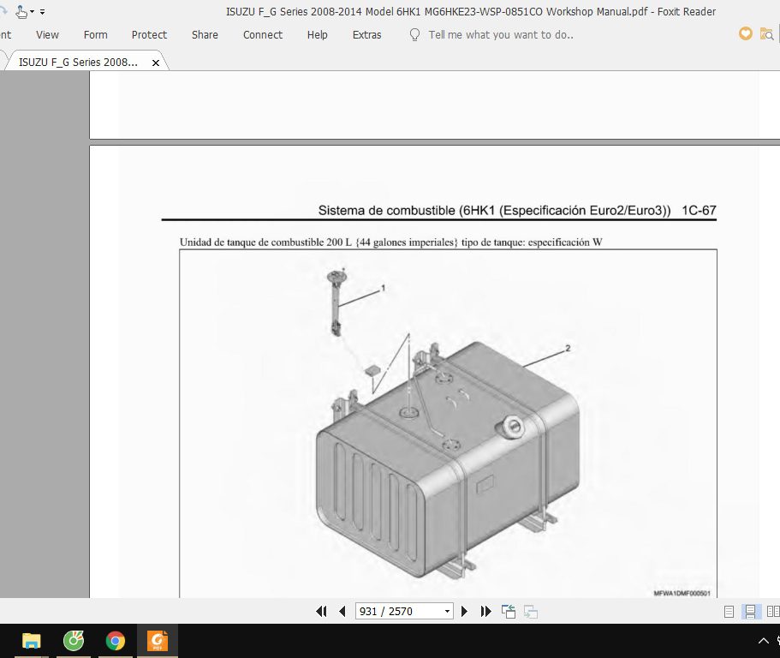Image resolution: width=780 pixels, height=658 pixels.
Task: Open the Extras ribbon tab
Action: (367, 35)
